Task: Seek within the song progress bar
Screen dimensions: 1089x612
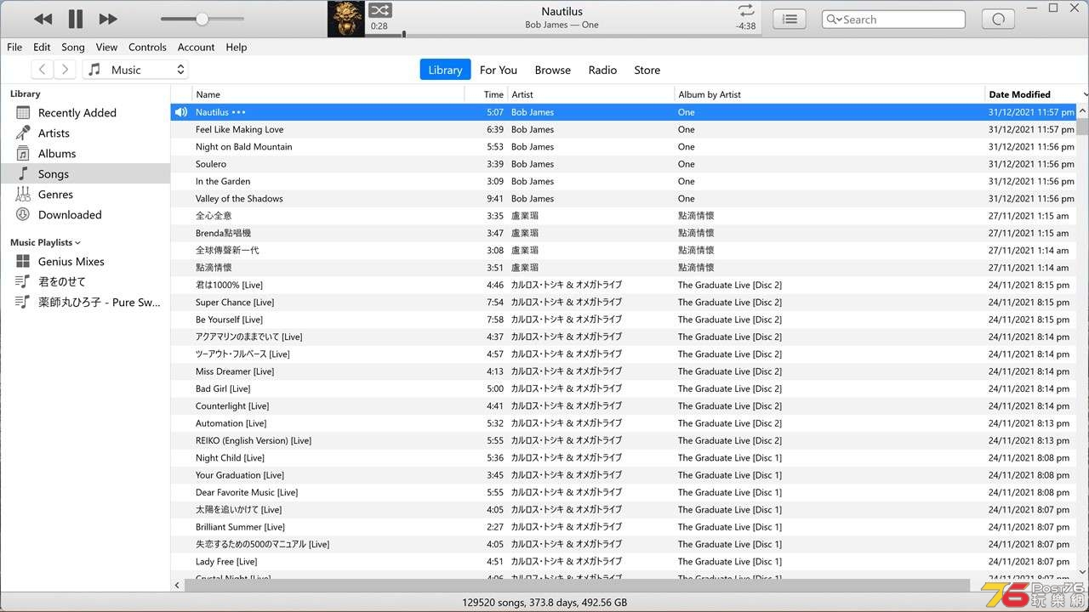Action: (562, 35)
